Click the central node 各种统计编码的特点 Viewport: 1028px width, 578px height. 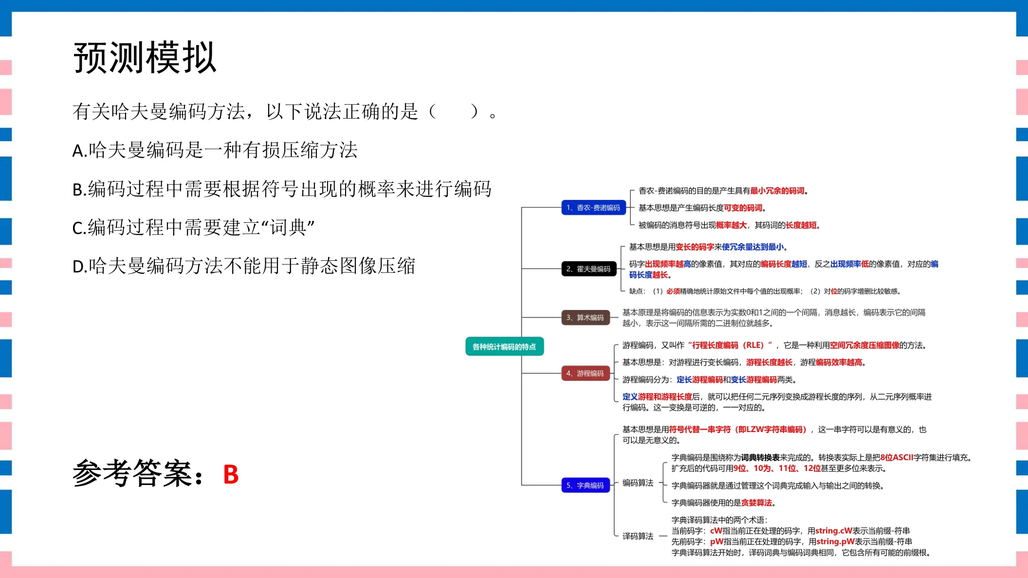(x=504, y=346)
